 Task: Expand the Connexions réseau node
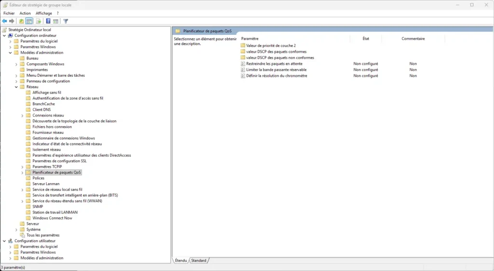22,115
